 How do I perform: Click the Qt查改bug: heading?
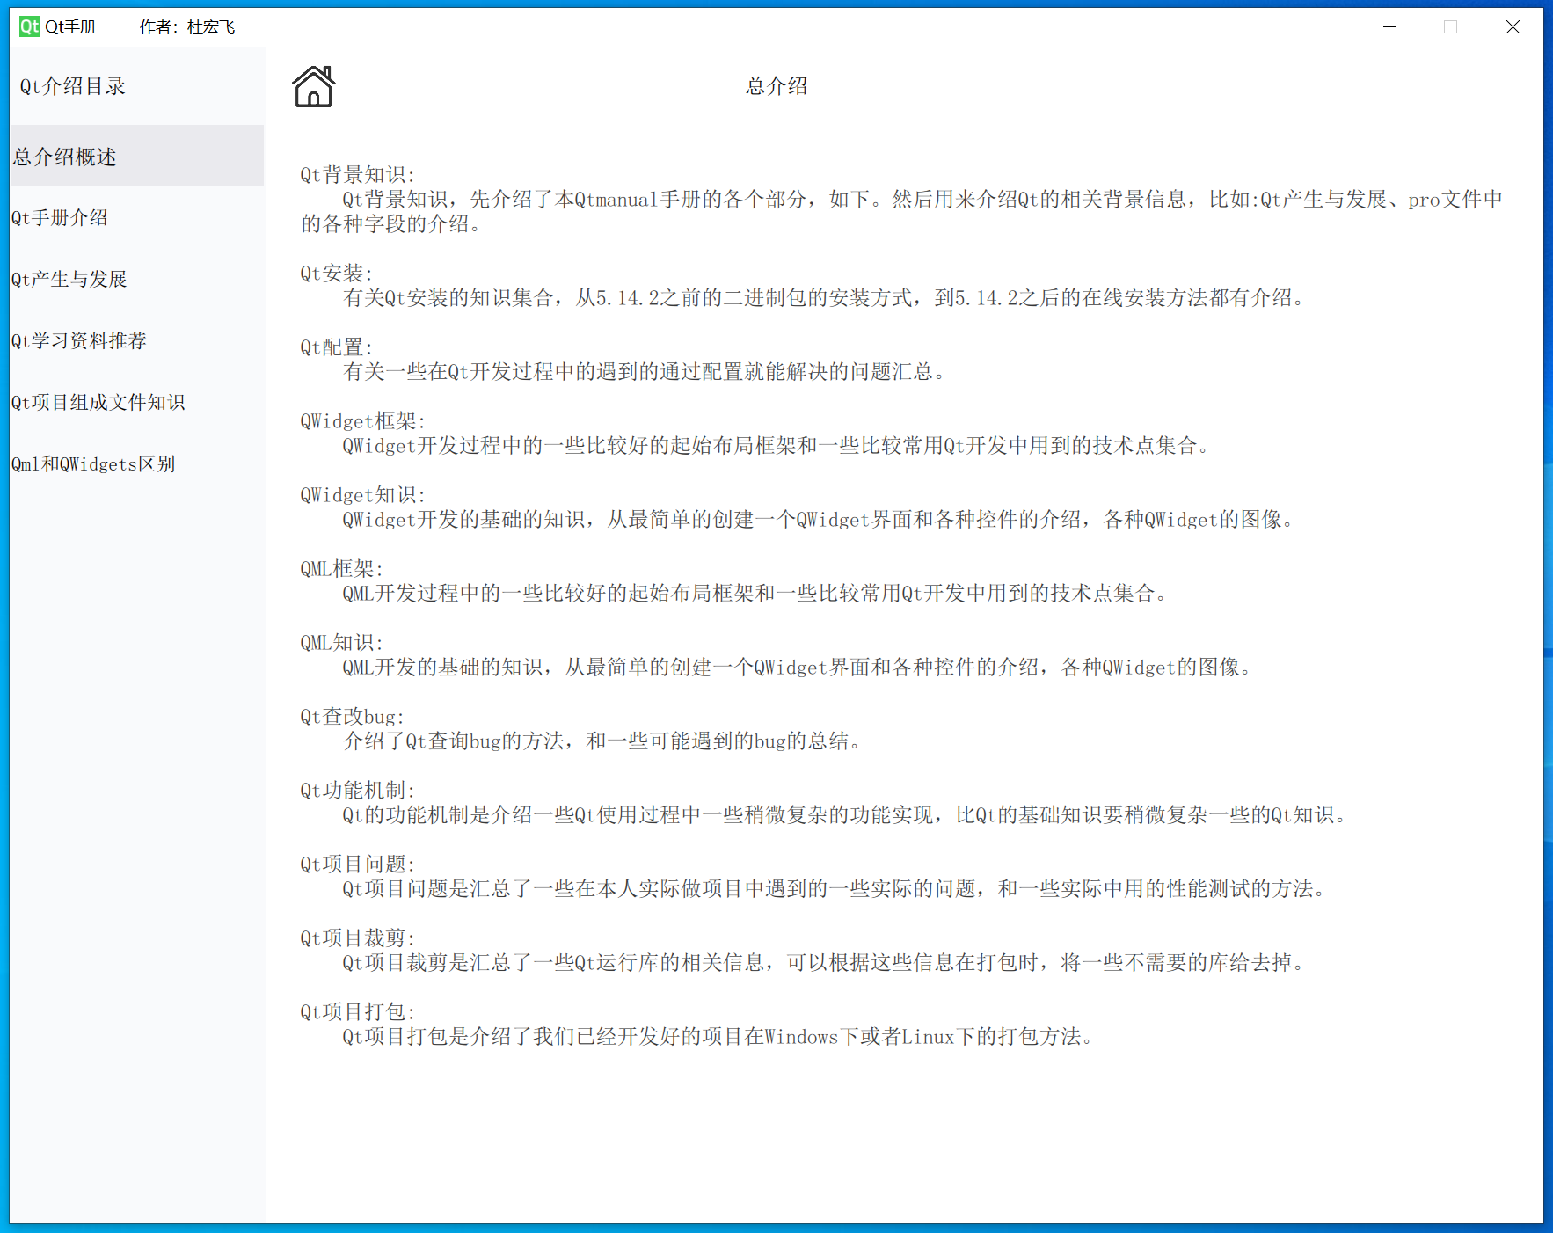coord(352,717)
